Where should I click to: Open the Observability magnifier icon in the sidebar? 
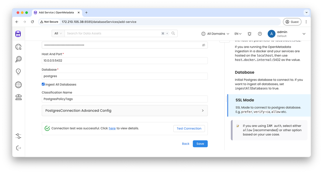click(18, 59)
